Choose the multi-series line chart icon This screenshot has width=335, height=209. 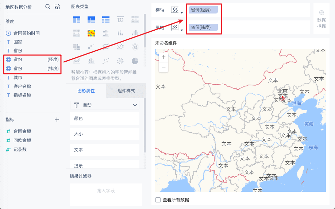(120, 47)
